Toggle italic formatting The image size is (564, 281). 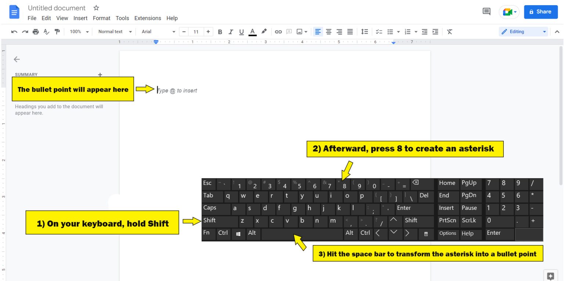pyautogui.click(x=231, y=32)
